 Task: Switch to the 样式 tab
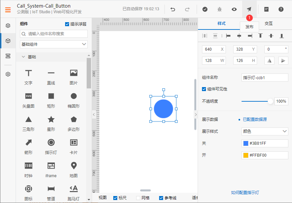[222, 24]
